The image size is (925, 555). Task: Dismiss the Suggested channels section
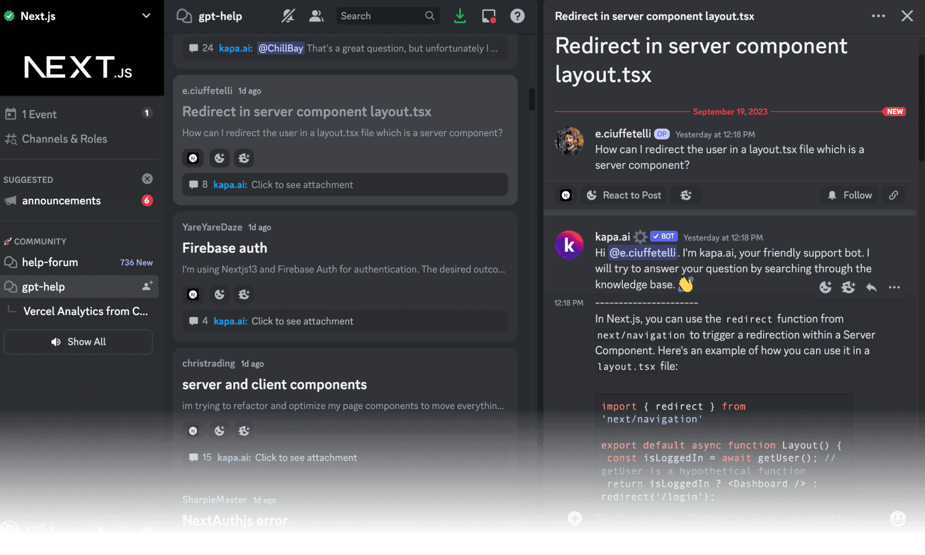[147, 179]
